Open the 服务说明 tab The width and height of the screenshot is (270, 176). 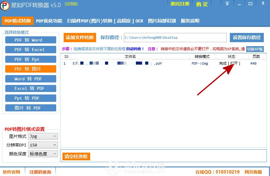190,21
